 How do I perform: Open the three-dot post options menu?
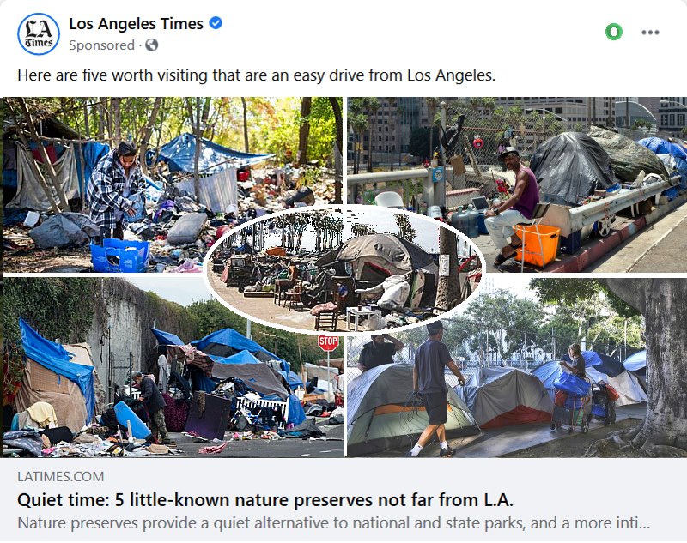[650, 33]
